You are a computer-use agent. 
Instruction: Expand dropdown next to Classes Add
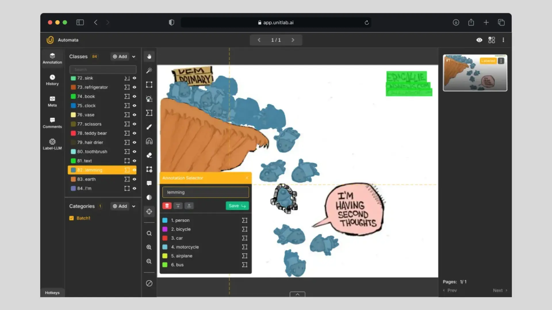[134, 57]
